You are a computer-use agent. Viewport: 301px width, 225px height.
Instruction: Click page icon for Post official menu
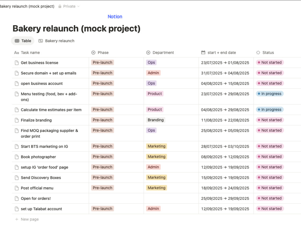[17, 188]
